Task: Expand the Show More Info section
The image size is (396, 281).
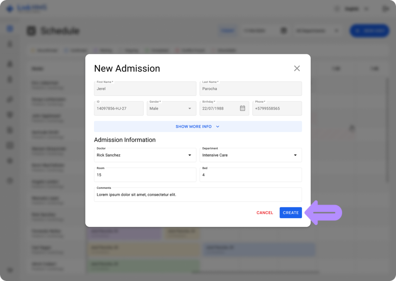Action: tap(198, 126)
